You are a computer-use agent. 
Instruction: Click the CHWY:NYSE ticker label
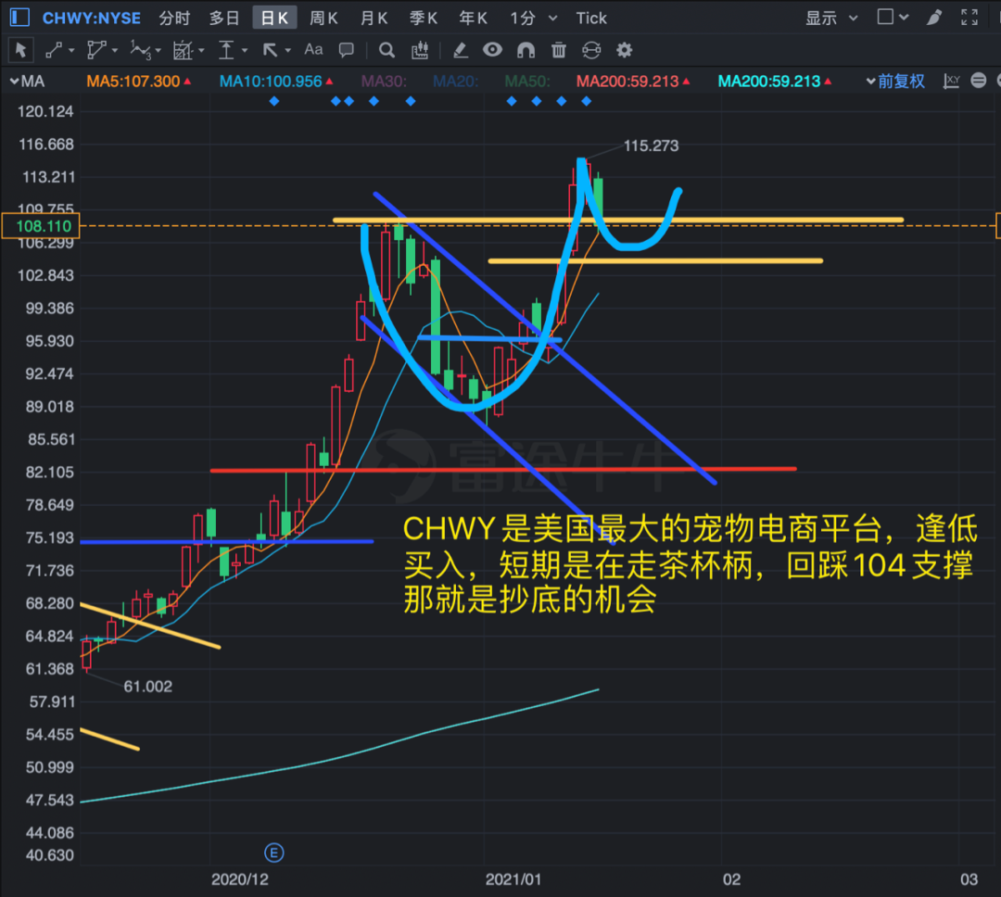(91, 18)
